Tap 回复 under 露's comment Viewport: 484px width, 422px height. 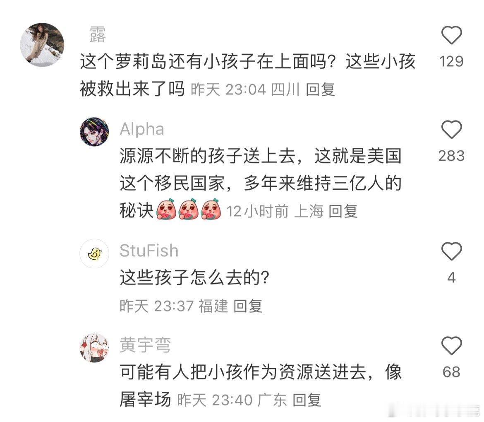tap(320, 90)
